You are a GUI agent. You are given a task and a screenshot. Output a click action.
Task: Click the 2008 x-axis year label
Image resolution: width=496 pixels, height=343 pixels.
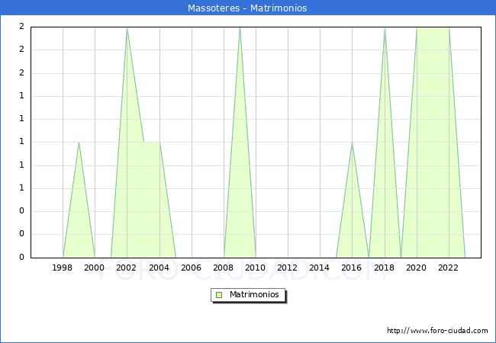click(x=223, y=268)
